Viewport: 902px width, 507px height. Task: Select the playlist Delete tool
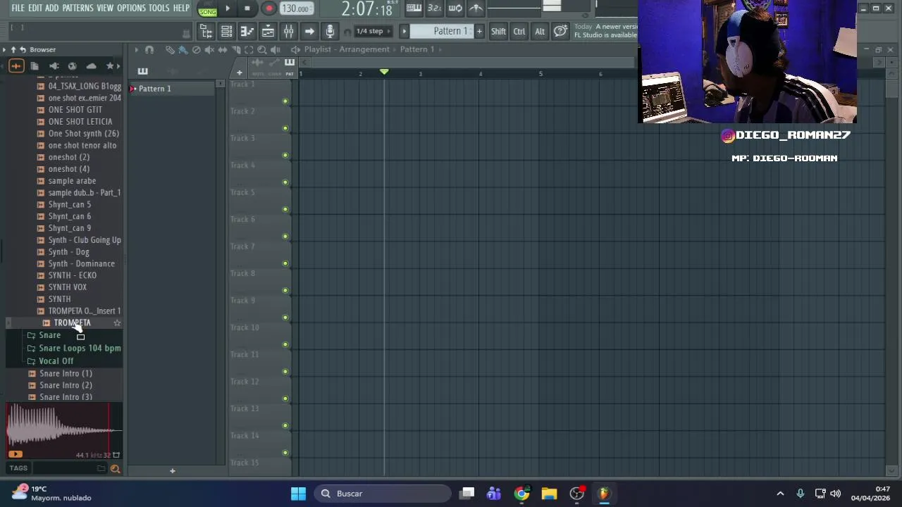[x=197, y=49]
